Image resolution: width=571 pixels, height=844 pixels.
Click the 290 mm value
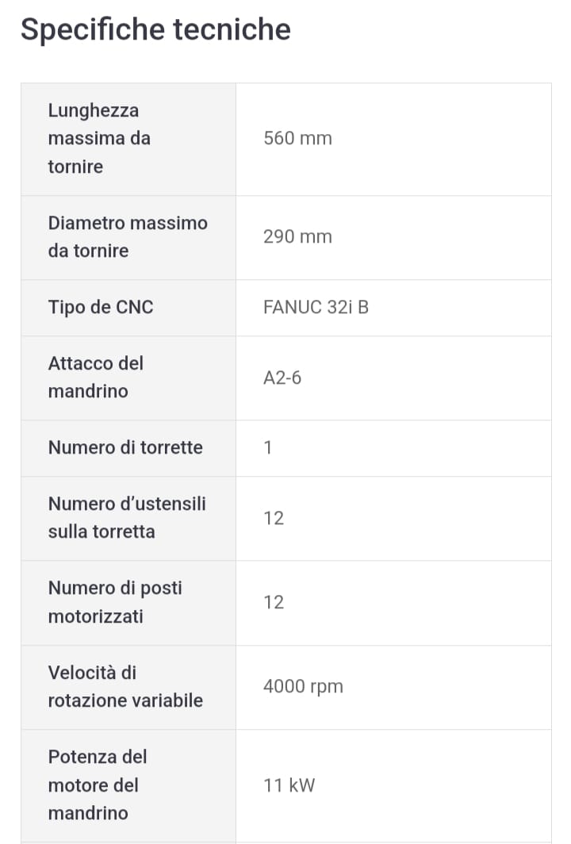[297, 237]
